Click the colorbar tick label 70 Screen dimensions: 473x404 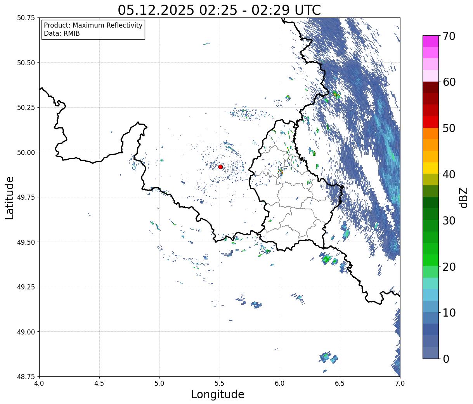point(449,36)
